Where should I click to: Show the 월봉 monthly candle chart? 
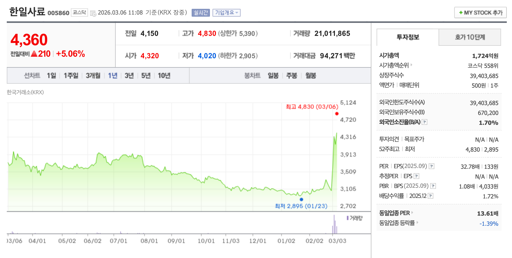point(311,76)
